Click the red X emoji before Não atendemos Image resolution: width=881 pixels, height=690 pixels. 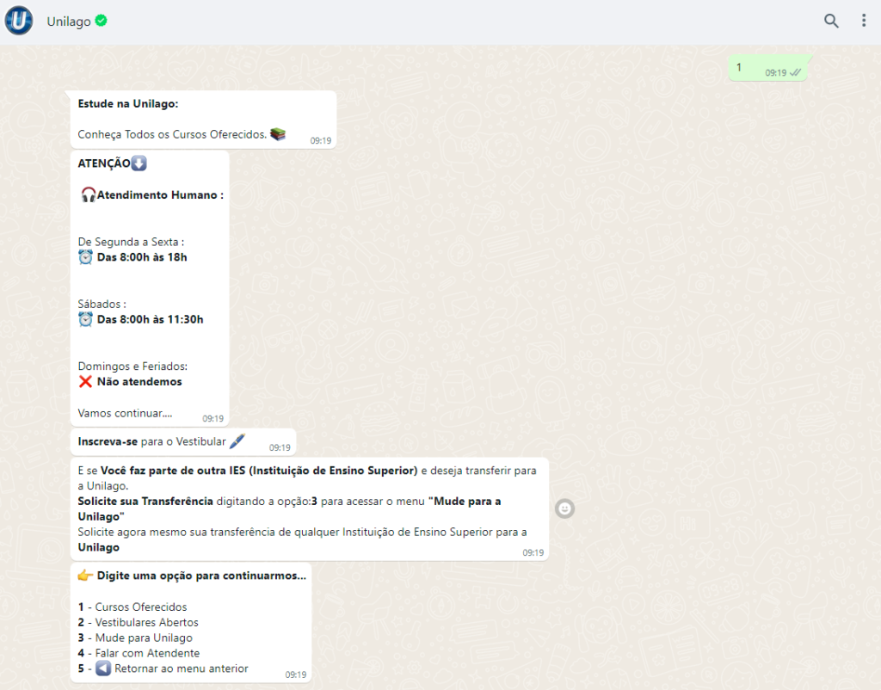click(85, 382)
